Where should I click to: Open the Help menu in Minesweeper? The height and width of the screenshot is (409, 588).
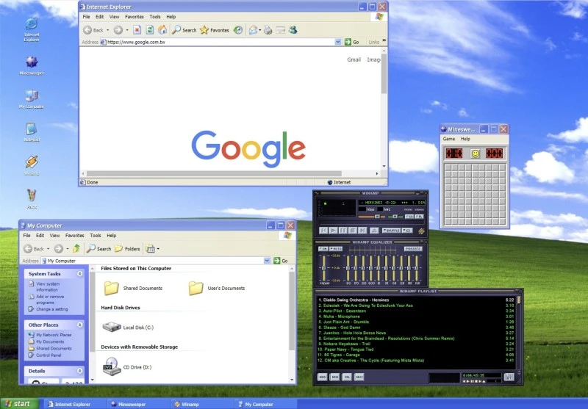click(465, 139)
